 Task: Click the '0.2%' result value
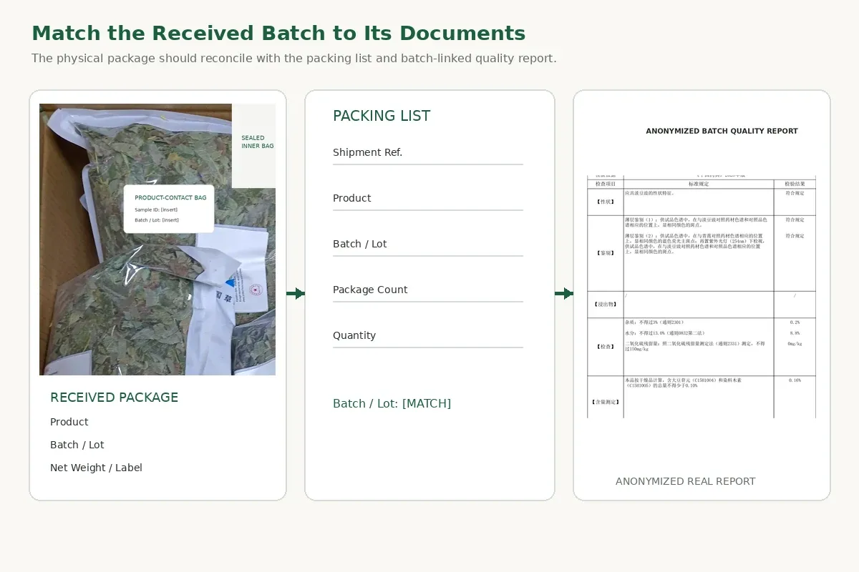[x=795, y=322]
